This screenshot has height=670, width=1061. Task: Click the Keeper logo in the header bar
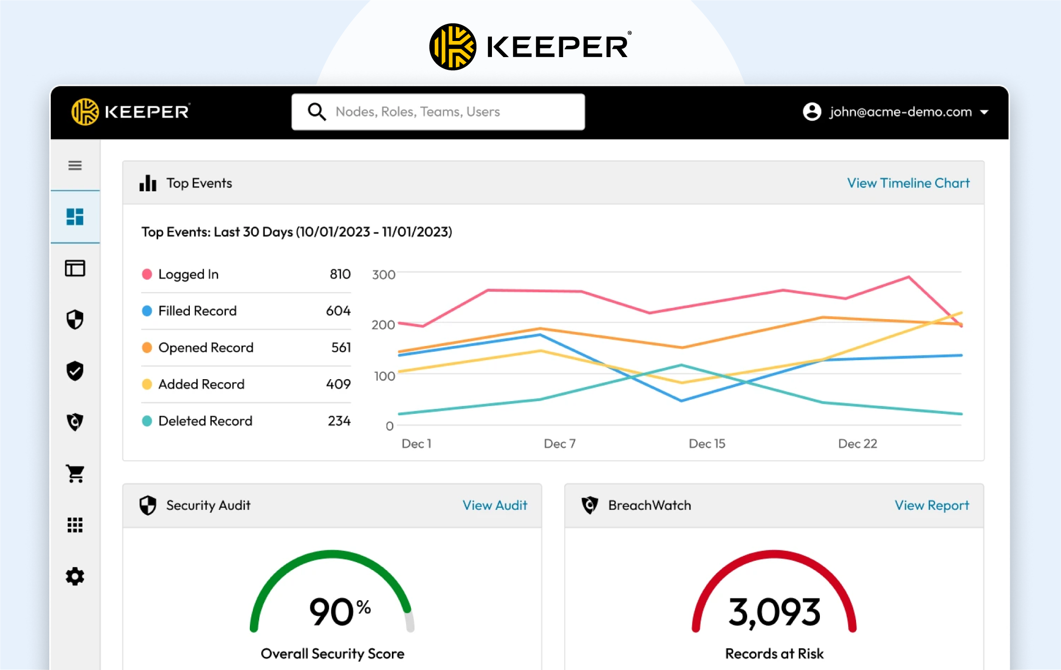point(130,112)
